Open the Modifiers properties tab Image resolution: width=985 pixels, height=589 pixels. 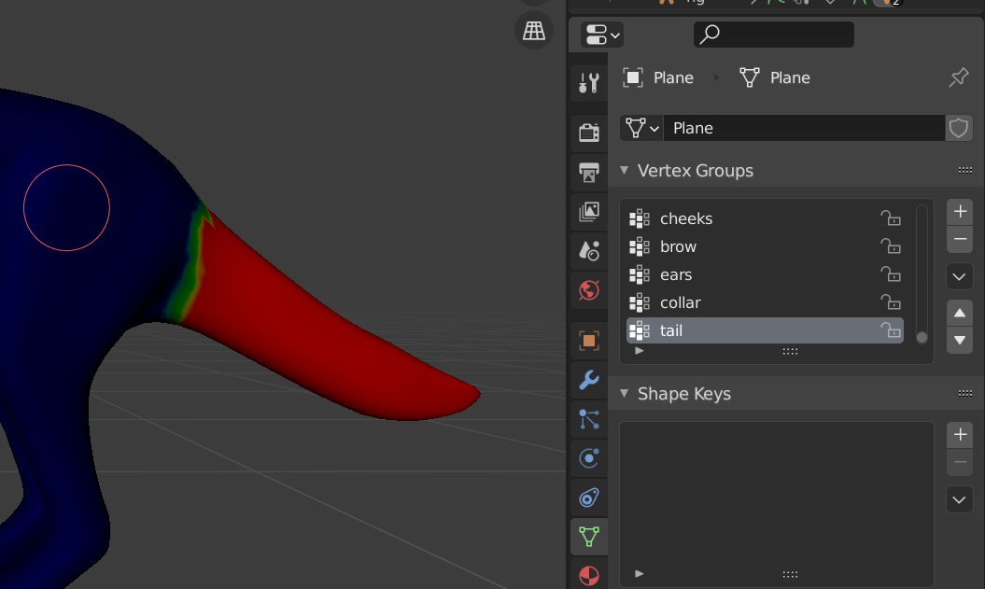click(x=588, y=380)
